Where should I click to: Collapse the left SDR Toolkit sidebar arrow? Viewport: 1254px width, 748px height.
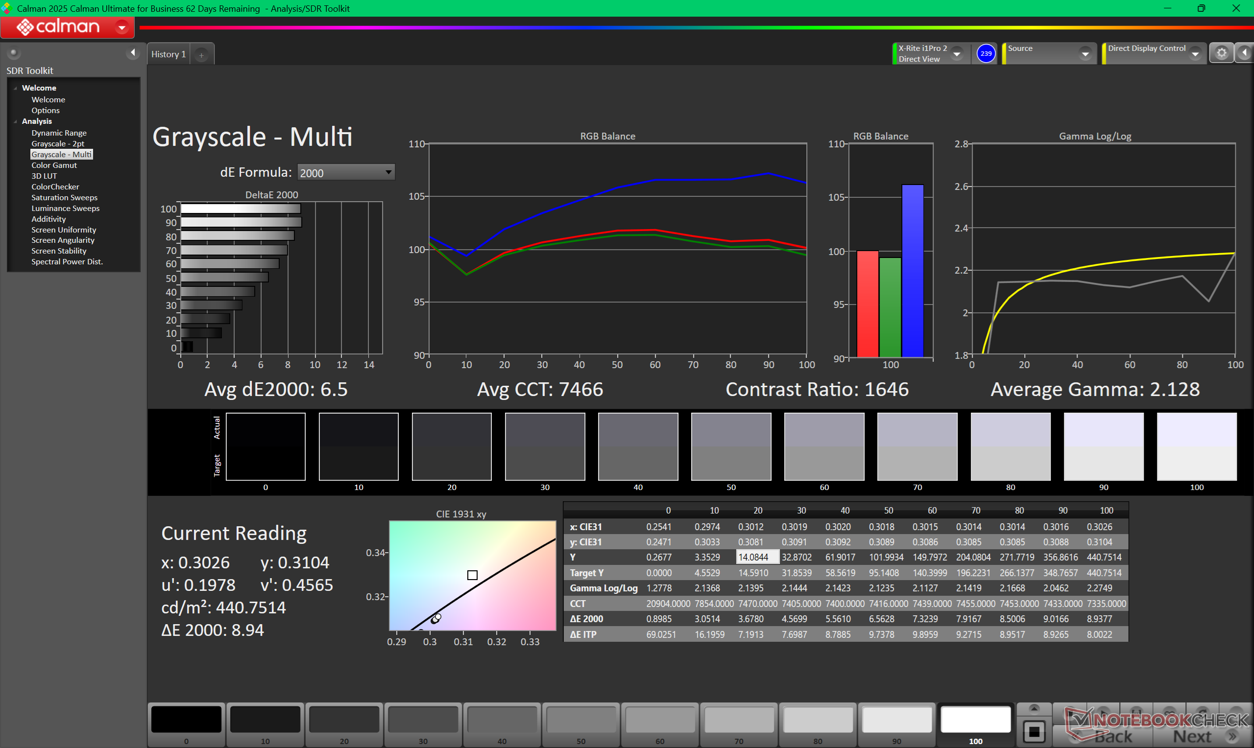coord(133,52)
